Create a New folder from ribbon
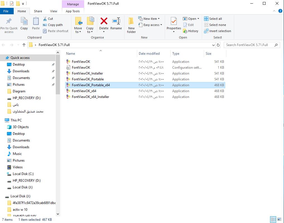Viewport: 284px width, 223px height. tap(131, 25)
